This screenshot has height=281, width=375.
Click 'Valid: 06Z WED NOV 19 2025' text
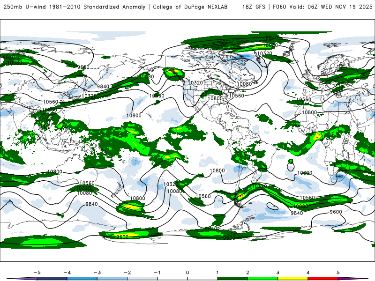[x=331, y=7]
